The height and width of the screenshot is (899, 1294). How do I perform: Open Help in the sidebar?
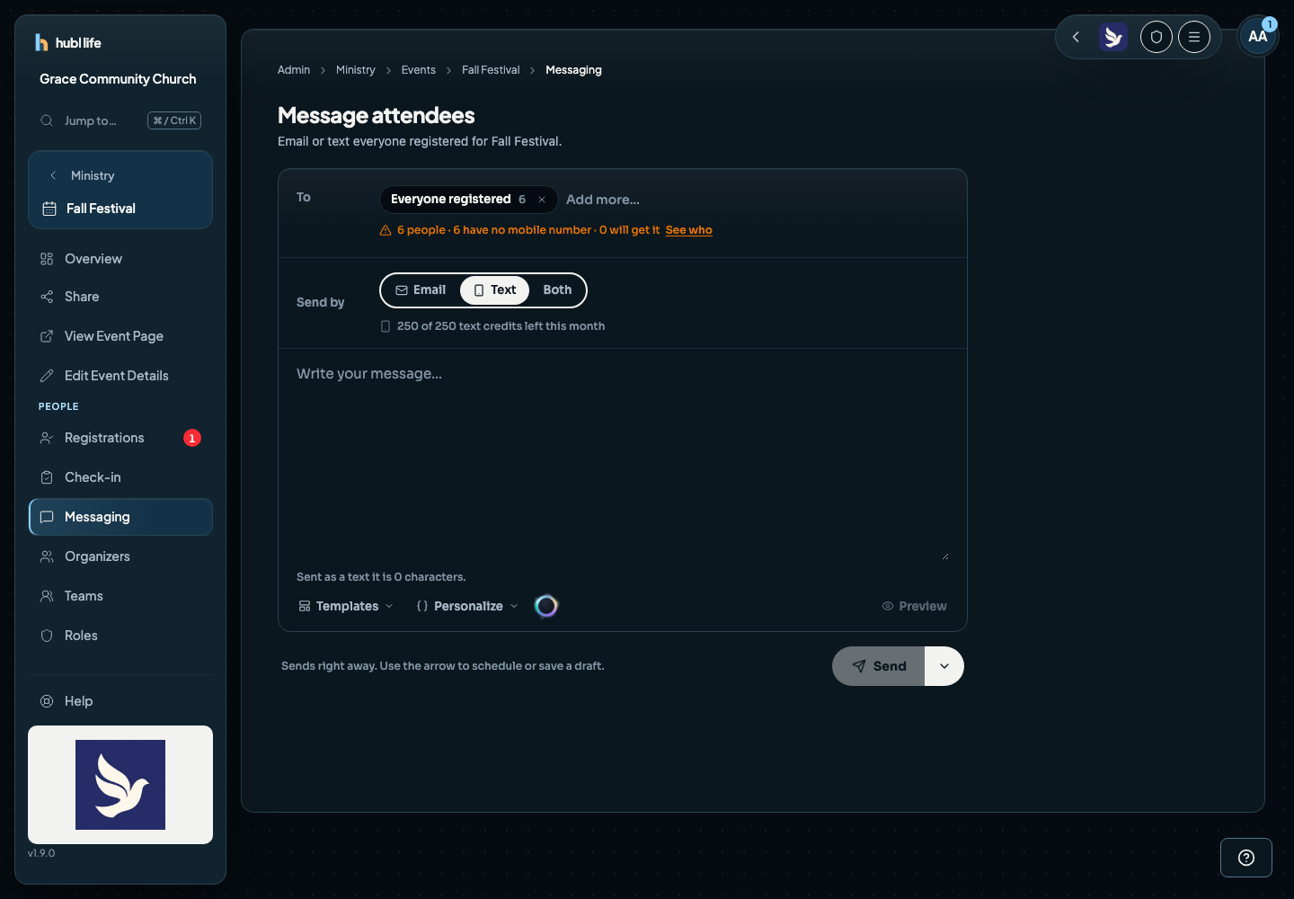pyautogui.click(x=120, y=701)
